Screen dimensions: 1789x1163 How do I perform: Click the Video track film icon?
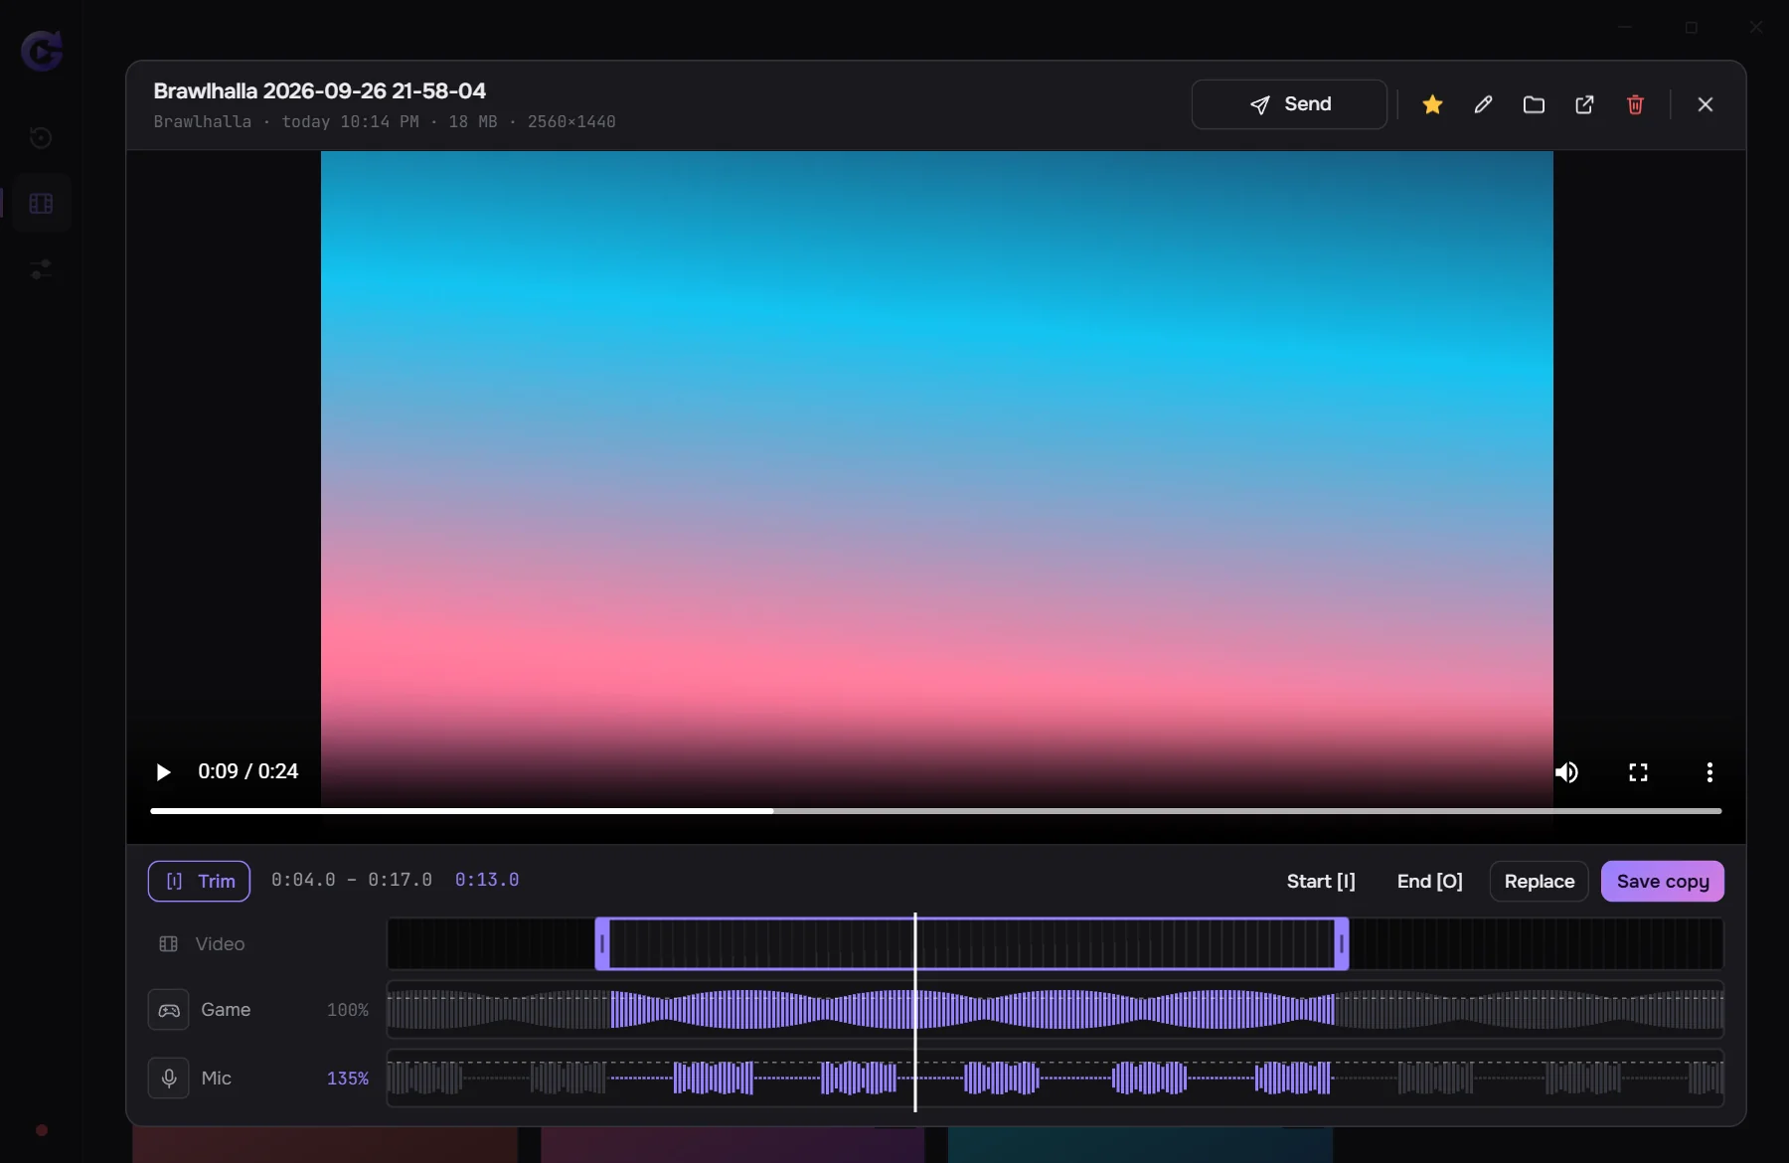pyautogui.click(x=169, y=944)
